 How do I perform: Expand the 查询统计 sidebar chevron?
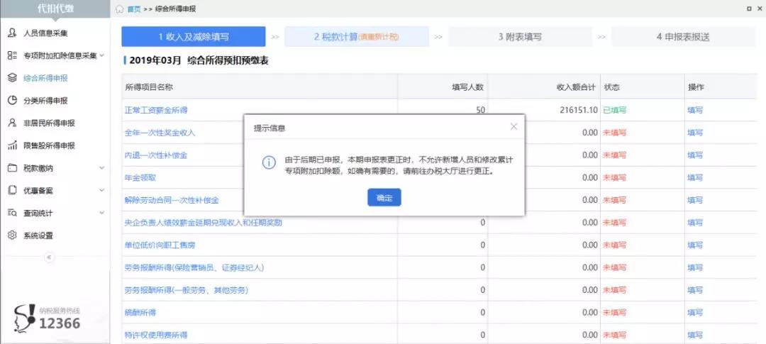pyautogui.click(x=101, y=213)
